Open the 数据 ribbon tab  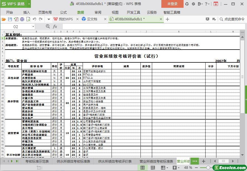80,13
